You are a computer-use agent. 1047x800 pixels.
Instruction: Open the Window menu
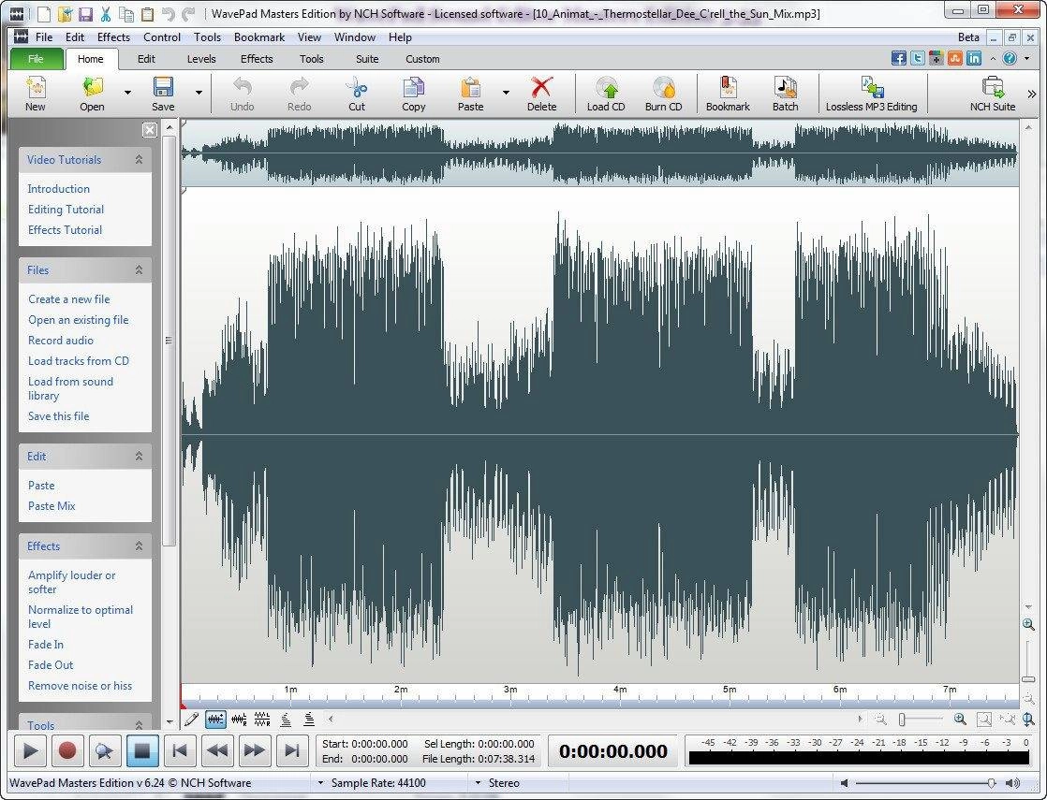[x=355, y=37]
